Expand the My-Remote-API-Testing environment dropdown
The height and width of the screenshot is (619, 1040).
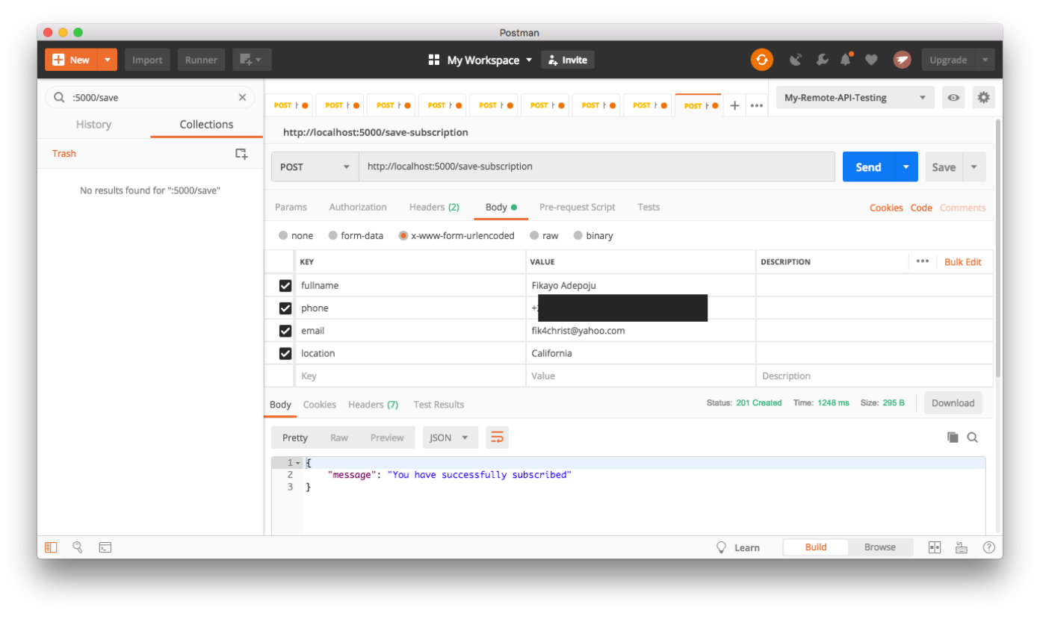(855, 98)
